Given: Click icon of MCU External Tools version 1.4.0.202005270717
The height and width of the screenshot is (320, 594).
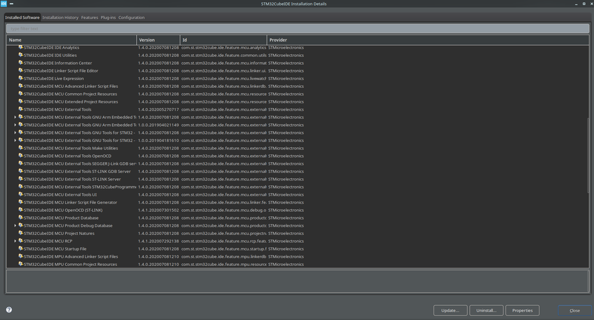Looking at the screenshot, I should [21, 109].
